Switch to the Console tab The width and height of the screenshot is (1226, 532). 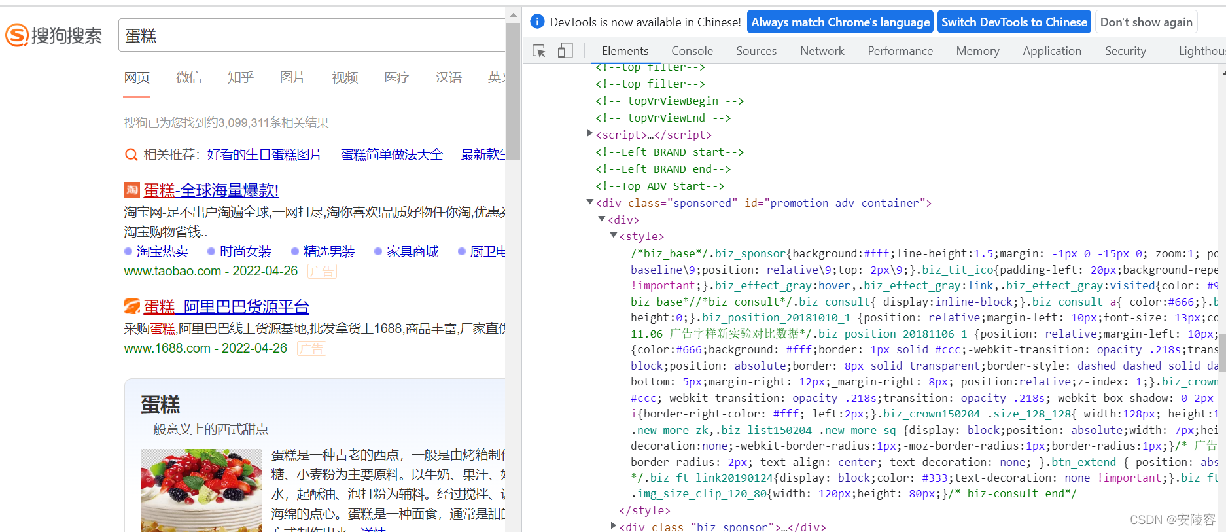click(692, 51)
